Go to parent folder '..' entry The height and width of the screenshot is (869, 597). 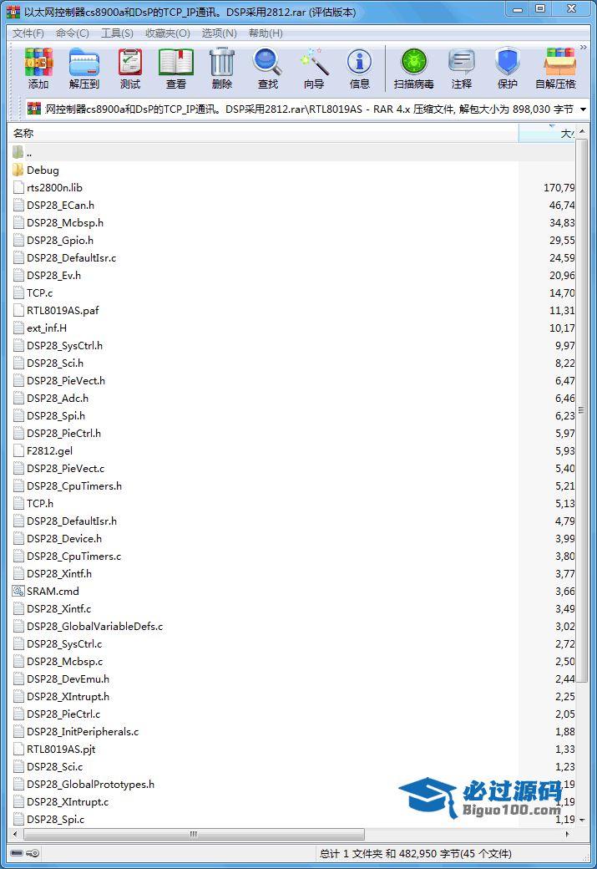pos(29,152)
